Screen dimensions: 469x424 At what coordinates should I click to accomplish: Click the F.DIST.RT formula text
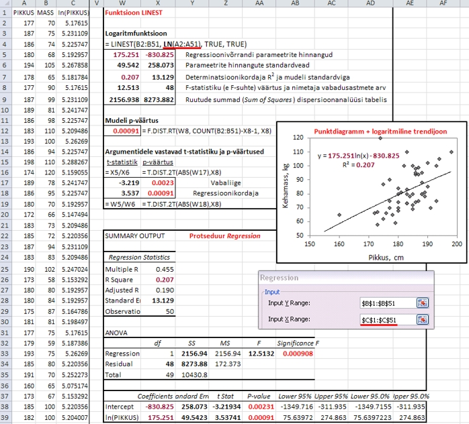click(207, 131)
